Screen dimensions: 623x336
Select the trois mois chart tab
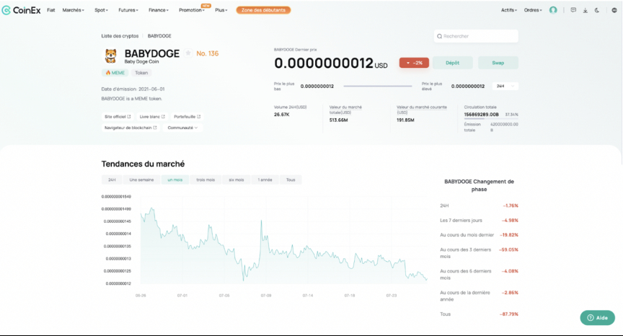(x=206, y=180)
